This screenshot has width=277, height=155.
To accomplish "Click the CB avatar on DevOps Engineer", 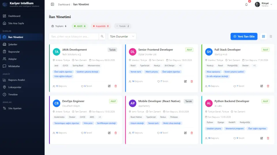I will [57, 103].
